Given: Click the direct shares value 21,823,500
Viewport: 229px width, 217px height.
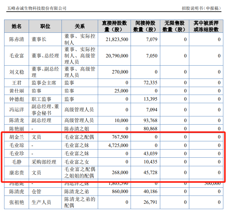Looking at the screenshot, I should tap(117, 39).
